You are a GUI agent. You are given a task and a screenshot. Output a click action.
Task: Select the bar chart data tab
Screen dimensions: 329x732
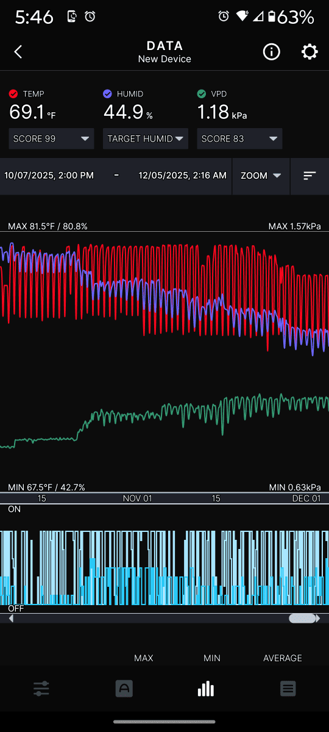coord(206,689)
